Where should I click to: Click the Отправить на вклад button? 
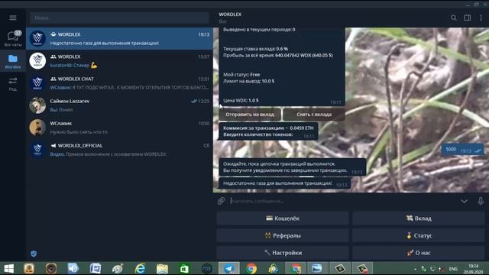pos(250,115)
